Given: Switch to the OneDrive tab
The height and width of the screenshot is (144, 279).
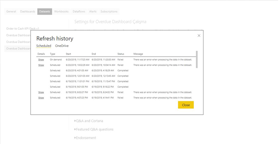Looking at the screenshot, I should pos(62,46).
